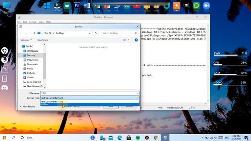Change the view icon in dialog toolbar
Image resolution: width=251 pixels, height=141 pixels.
point(125,40)
